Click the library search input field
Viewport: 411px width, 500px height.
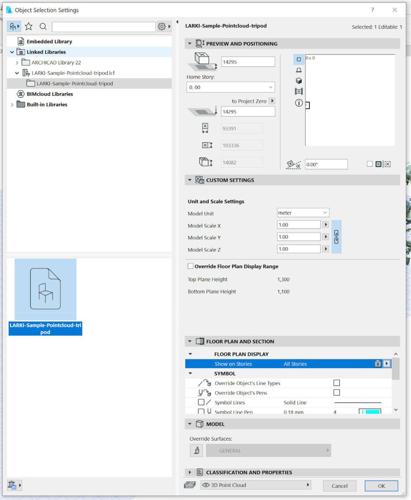[104, 27]
